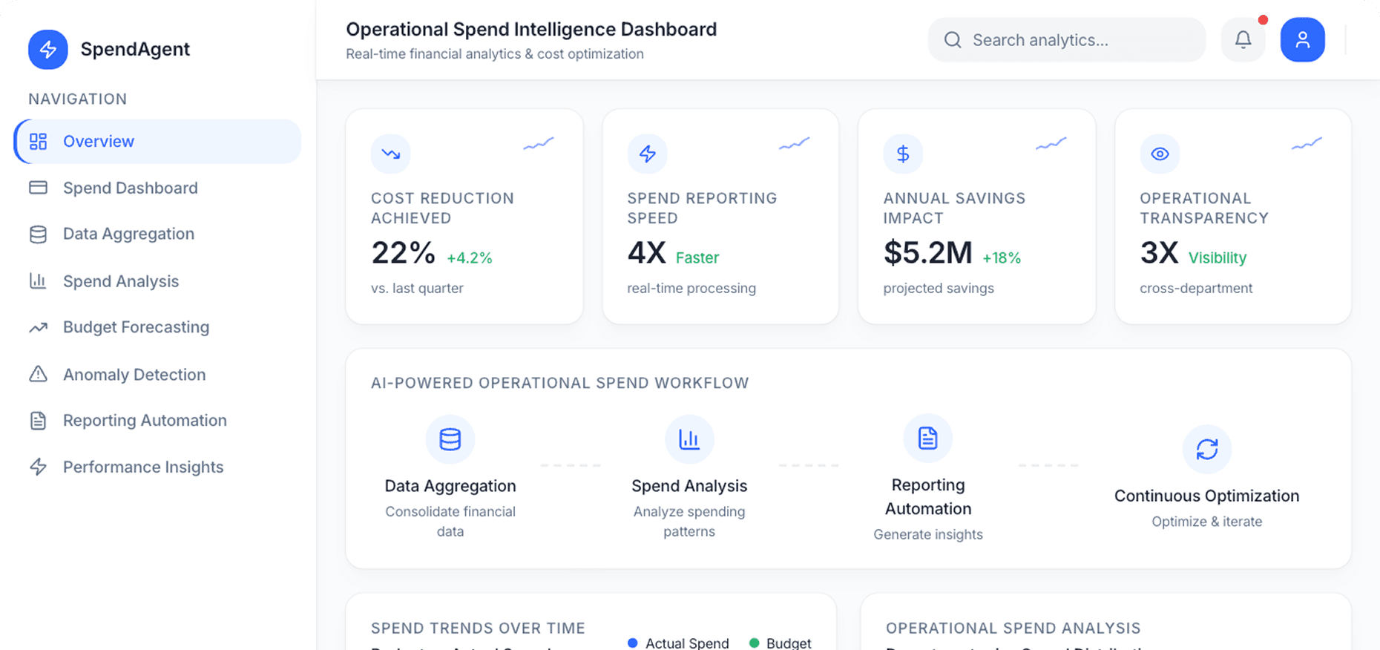This screenshot has width=1380, height=650.
Task: Click the 3X transparency value
Action: click(x=1160, y=253)
